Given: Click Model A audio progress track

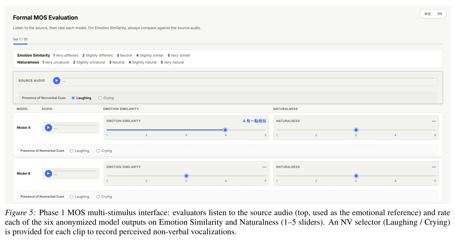Looking at the screenshot, I should (x=75, y=125).
